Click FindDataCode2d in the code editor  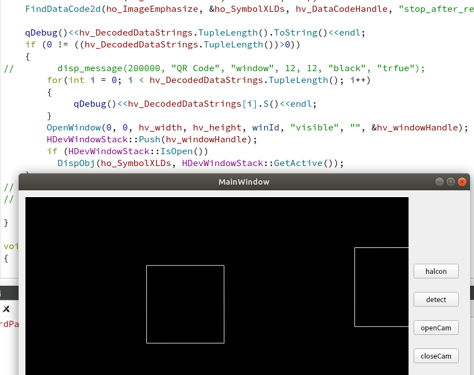click(x=63, y=9)
